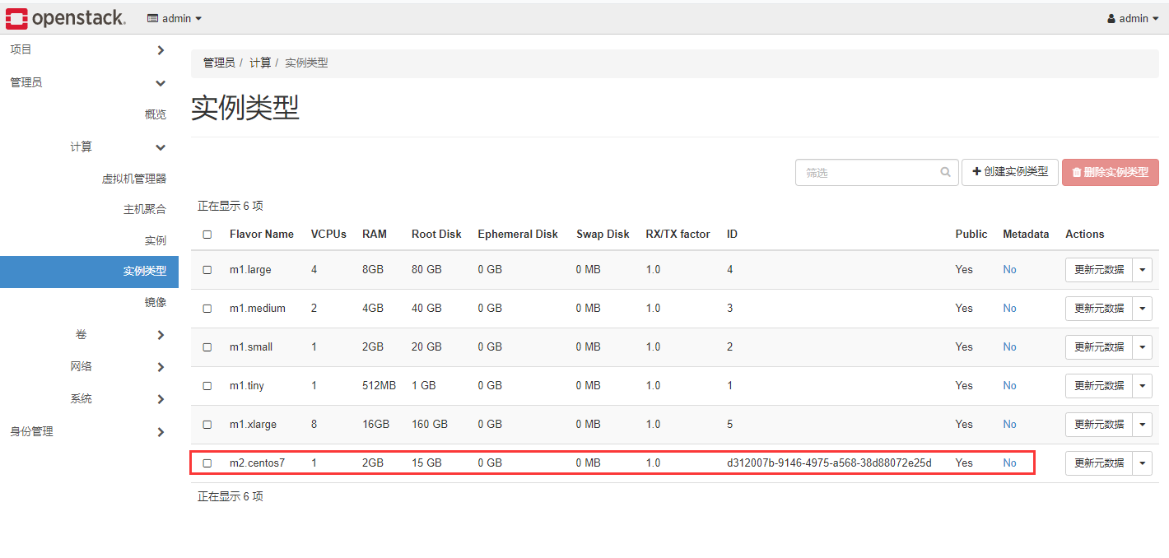This screenshot has height=558, width=1169.
Task: Click 更新元数据 for m1.medium
Action: click(x=1099, y=309)
